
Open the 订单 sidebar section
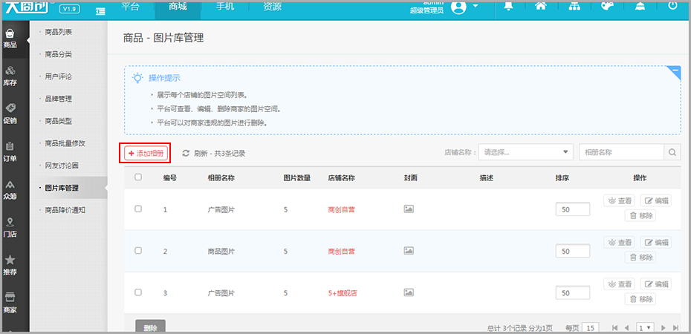click(x=10, y=152)
